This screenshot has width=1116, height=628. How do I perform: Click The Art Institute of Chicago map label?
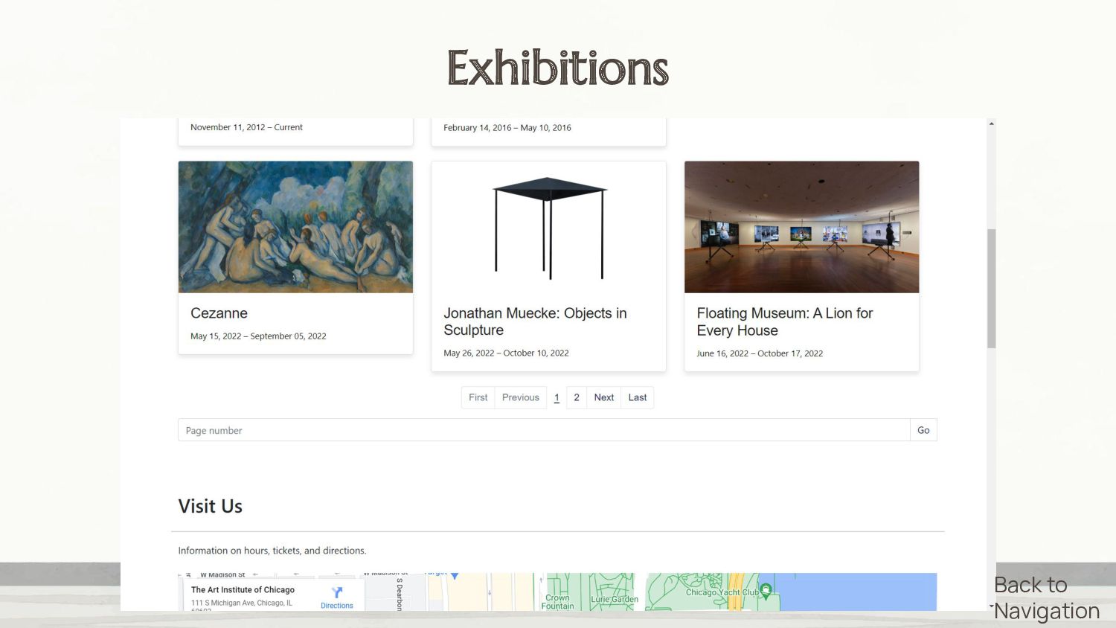(243, 589)
